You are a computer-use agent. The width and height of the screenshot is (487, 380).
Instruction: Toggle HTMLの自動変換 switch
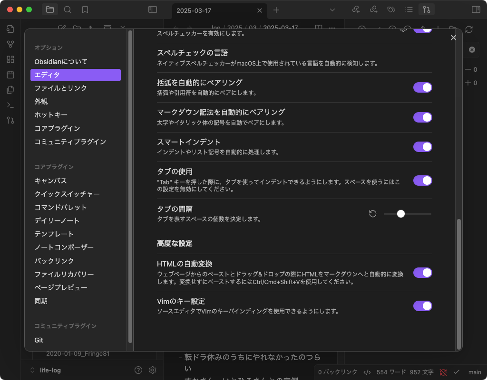(x=422, y=273)
